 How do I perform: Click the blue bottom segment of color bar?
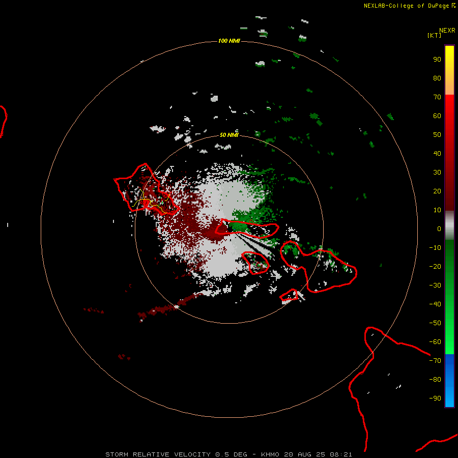point(449,381)
